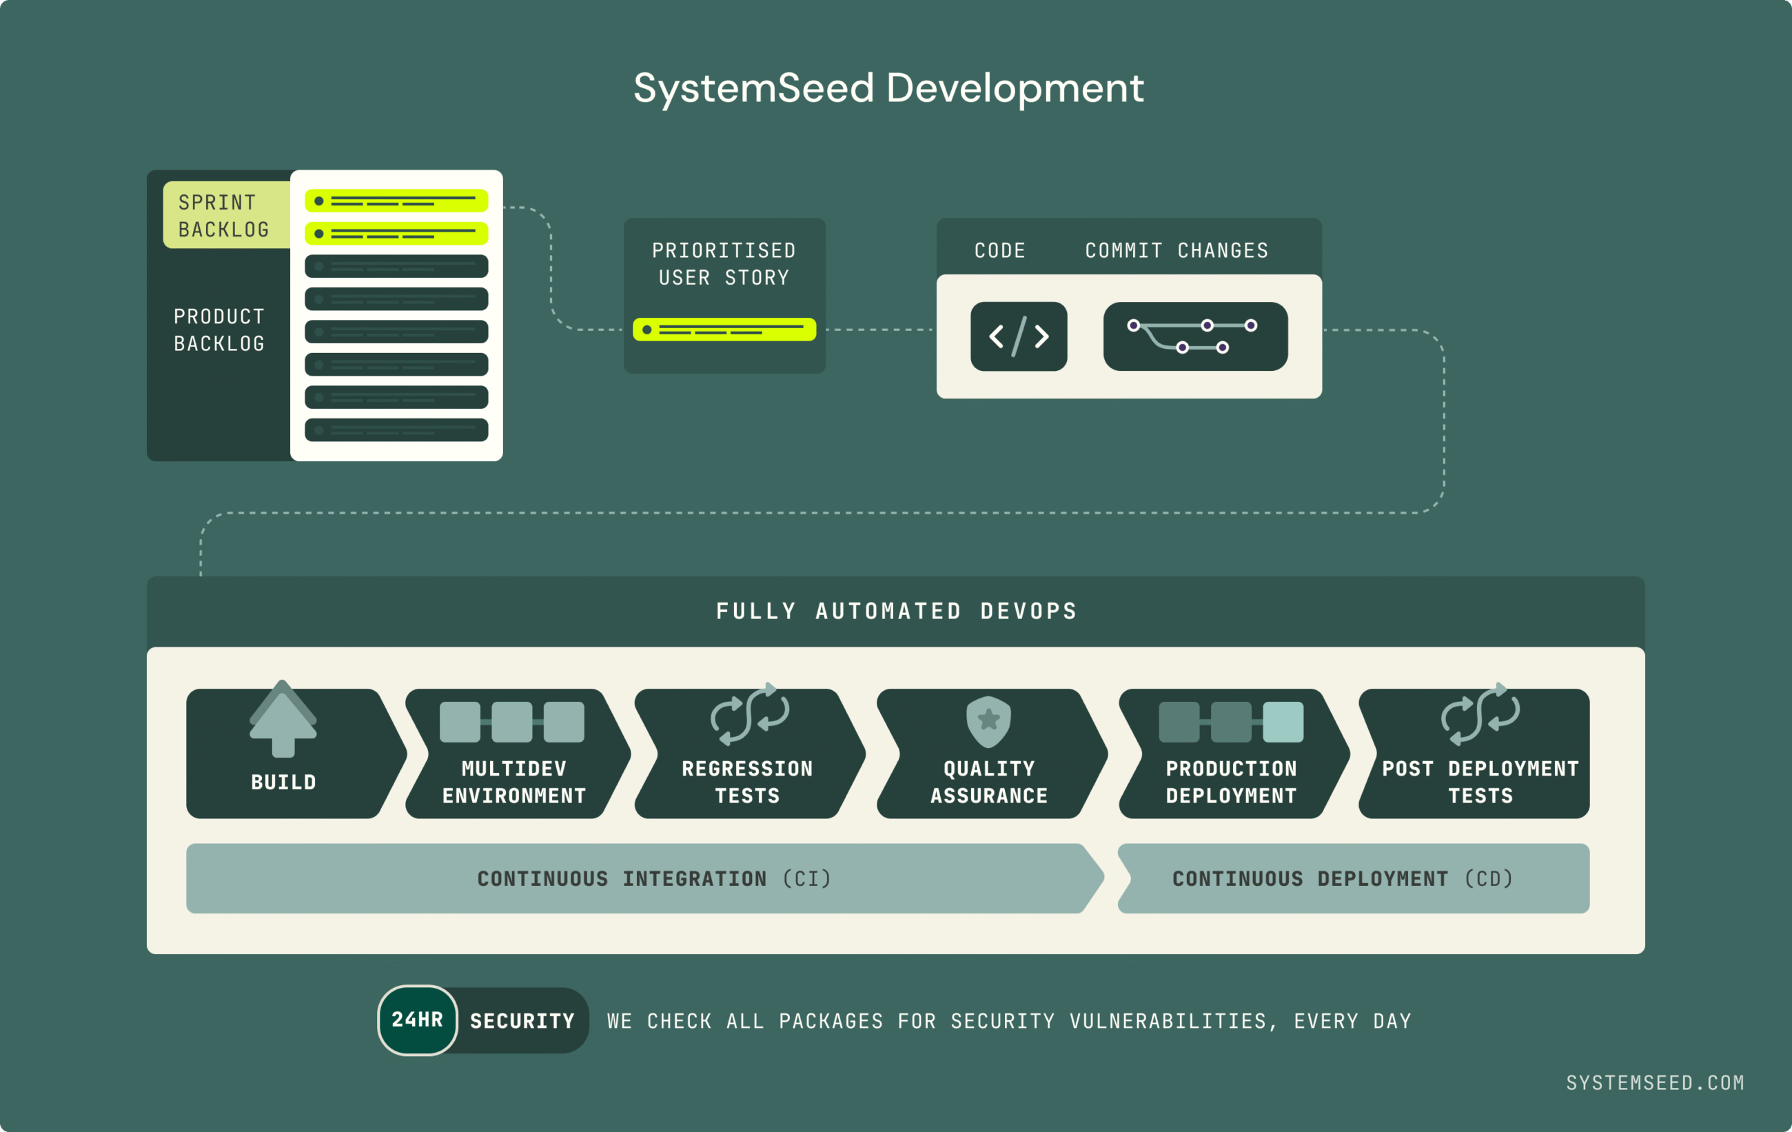Viewport: 1792px width, 1132px height.
Task: Select the Sprint Backlog tab
Action: (x=224, y=215)
